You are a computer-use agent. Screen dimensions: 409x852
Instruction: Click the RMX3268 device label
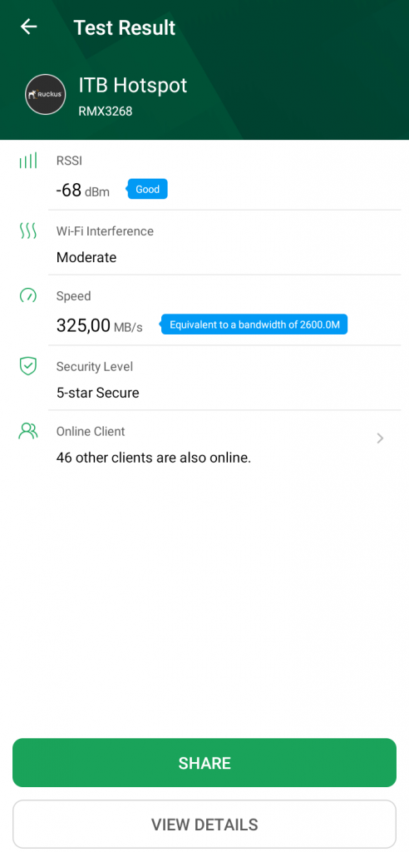tap(106, 111)
